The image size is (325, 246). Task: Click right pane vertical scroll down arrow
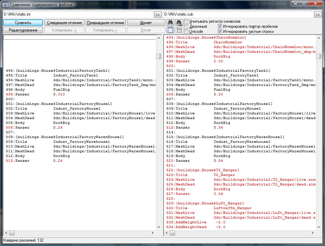(x=319, y=227)
